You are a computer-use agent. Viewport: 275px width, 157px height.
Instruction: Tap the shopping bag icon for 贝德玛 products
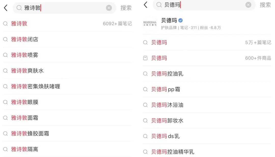(x=145, y=58)
